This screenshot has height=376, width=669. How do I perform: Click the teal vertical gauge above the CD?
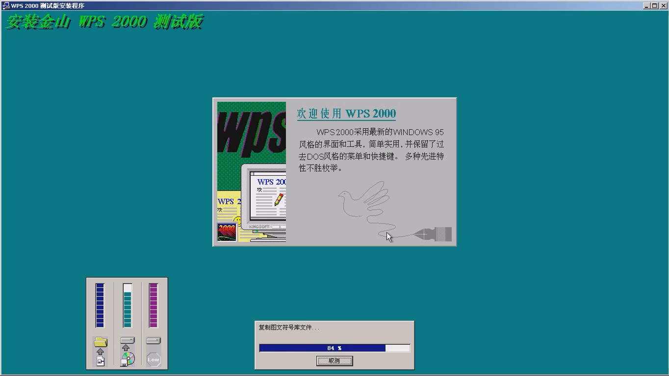(x=128, y=305)
